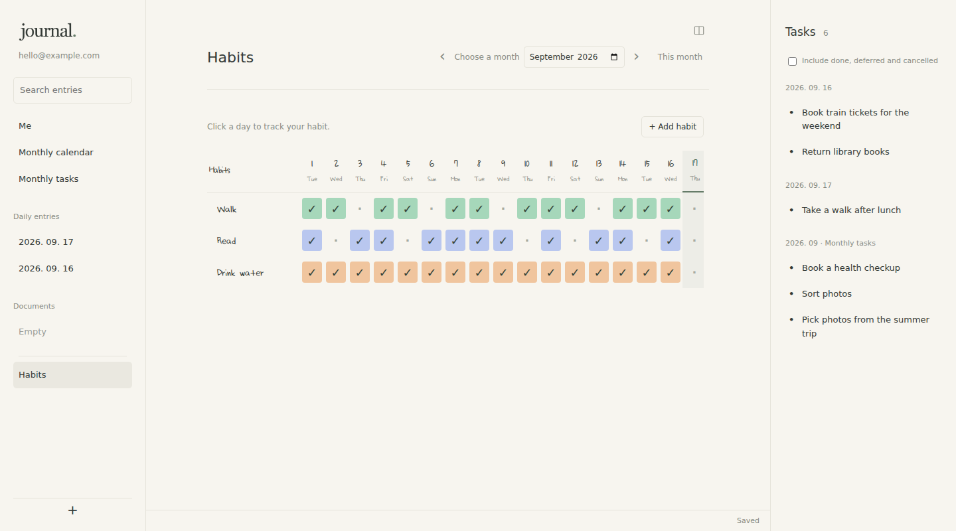The image size is (956, 531).
Task: Go to next month arrow
Action: point(637,57)
